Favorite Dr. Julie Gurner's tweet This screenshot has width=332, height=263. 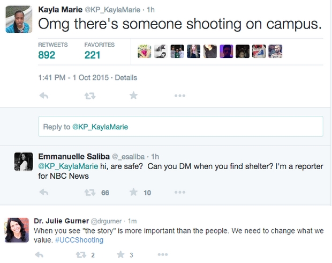coord(121,255)
